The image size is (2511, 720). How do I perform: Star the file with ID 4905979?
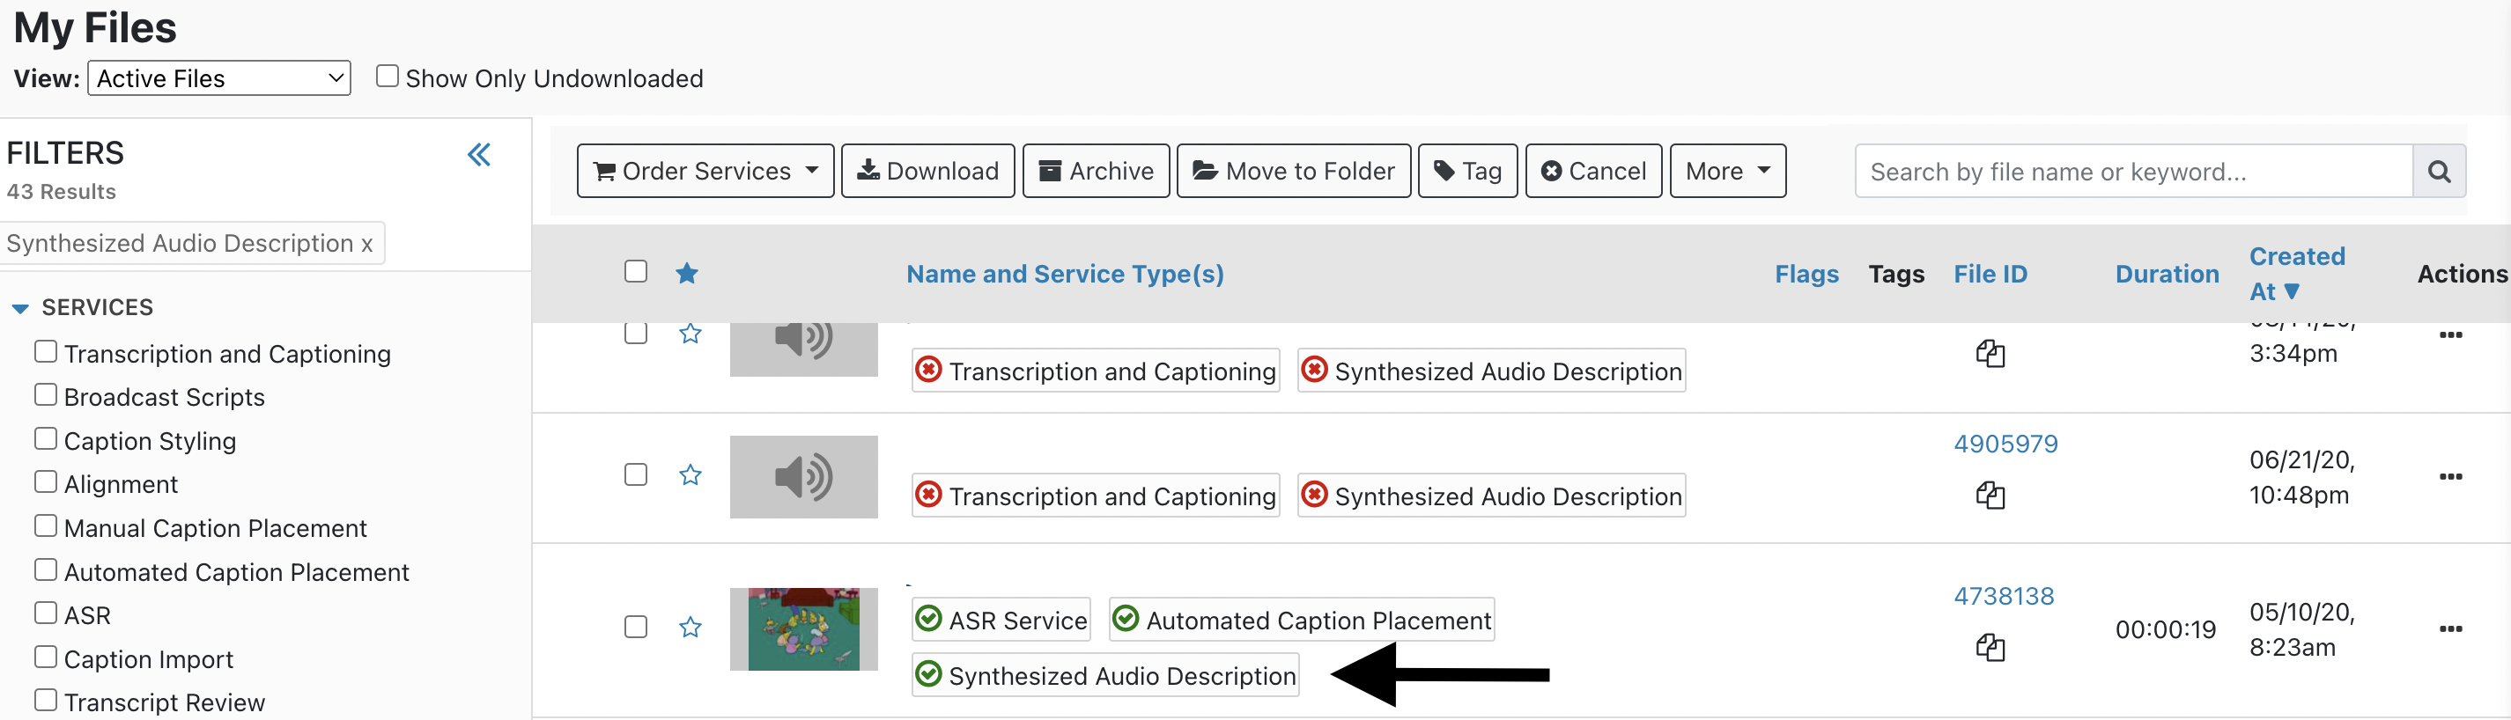click(691, 475)
